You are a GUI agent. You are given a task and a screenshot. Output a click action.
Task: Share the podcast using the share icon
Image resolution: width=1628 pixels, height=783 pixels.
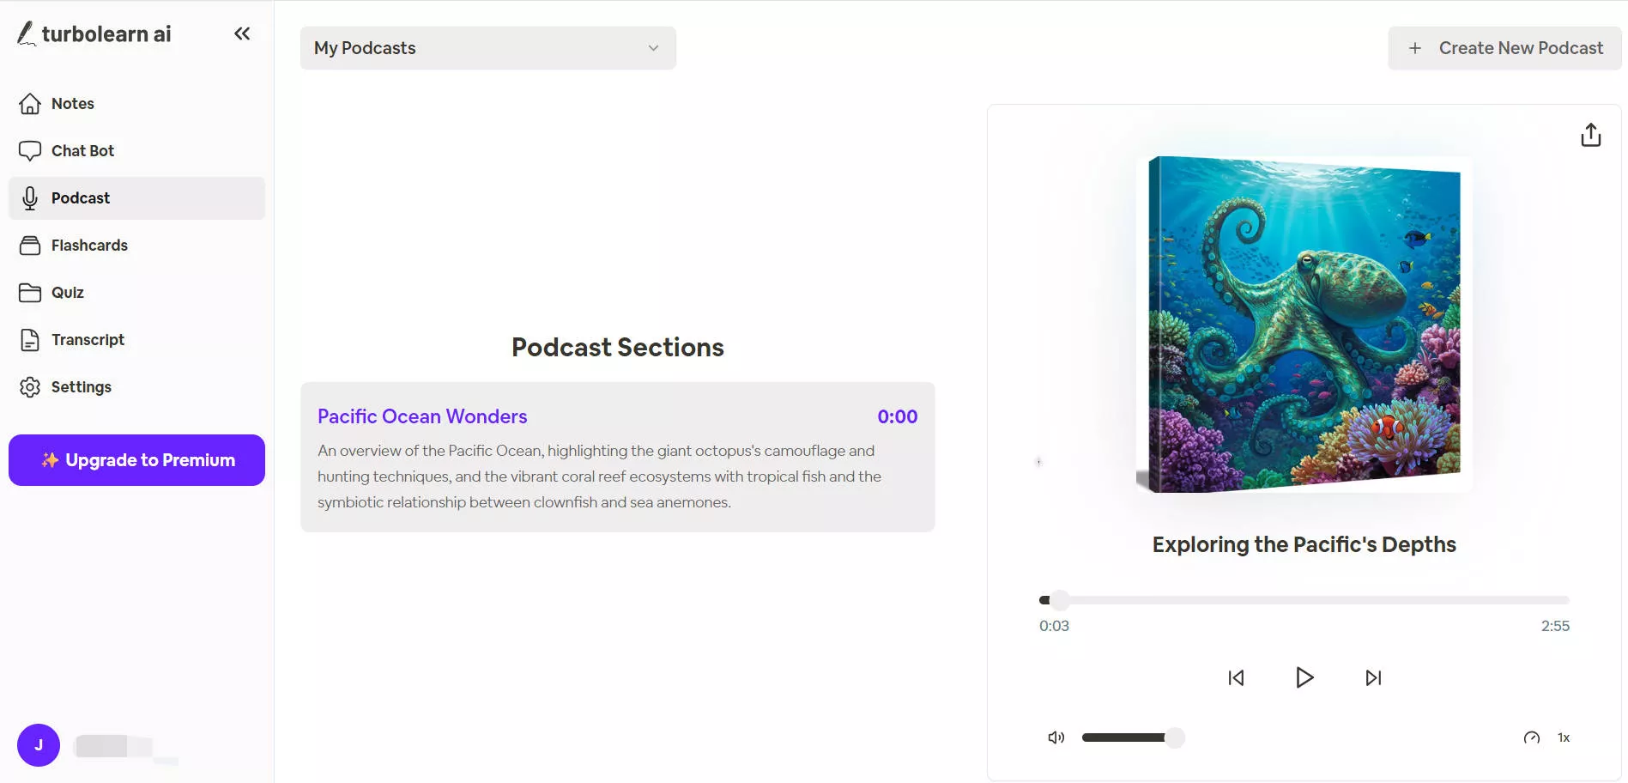[x=1590, y=135]
